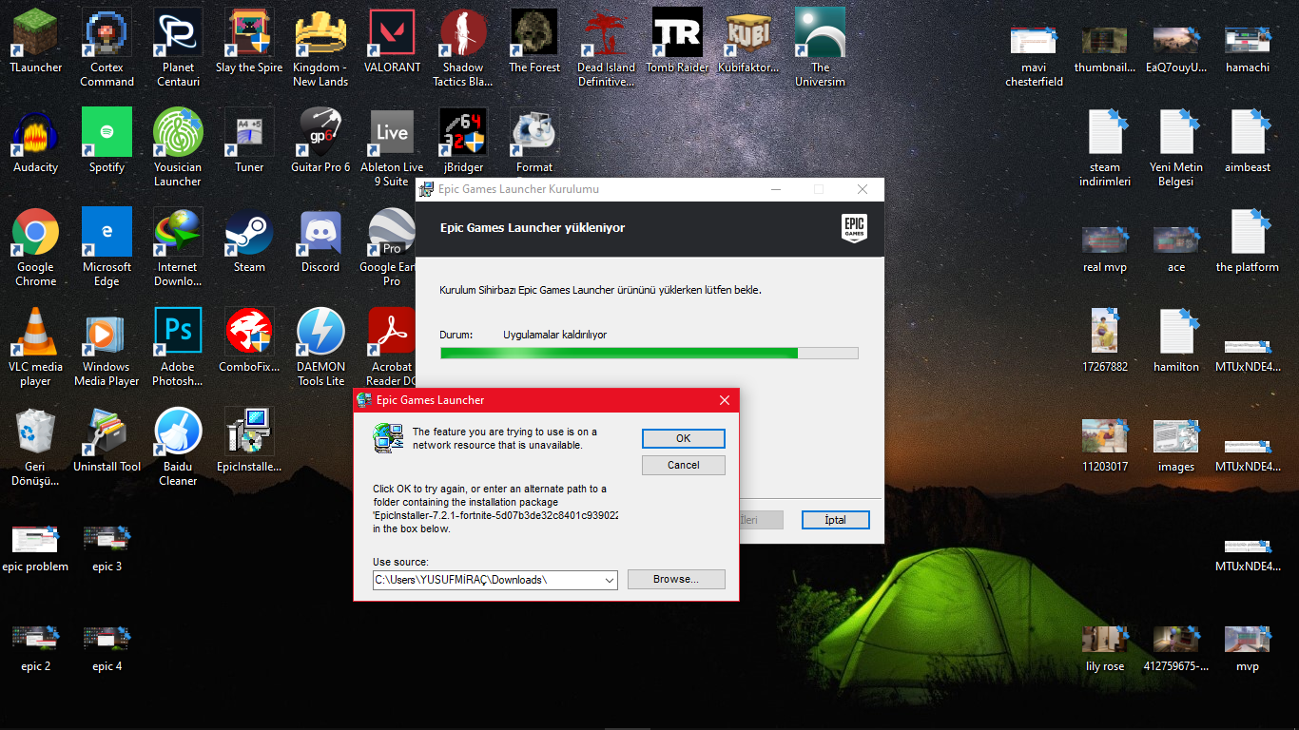Open the mavi chesterfield file
The height and width of the screenshot is (730, 1299).
[x=1034, y=41]
